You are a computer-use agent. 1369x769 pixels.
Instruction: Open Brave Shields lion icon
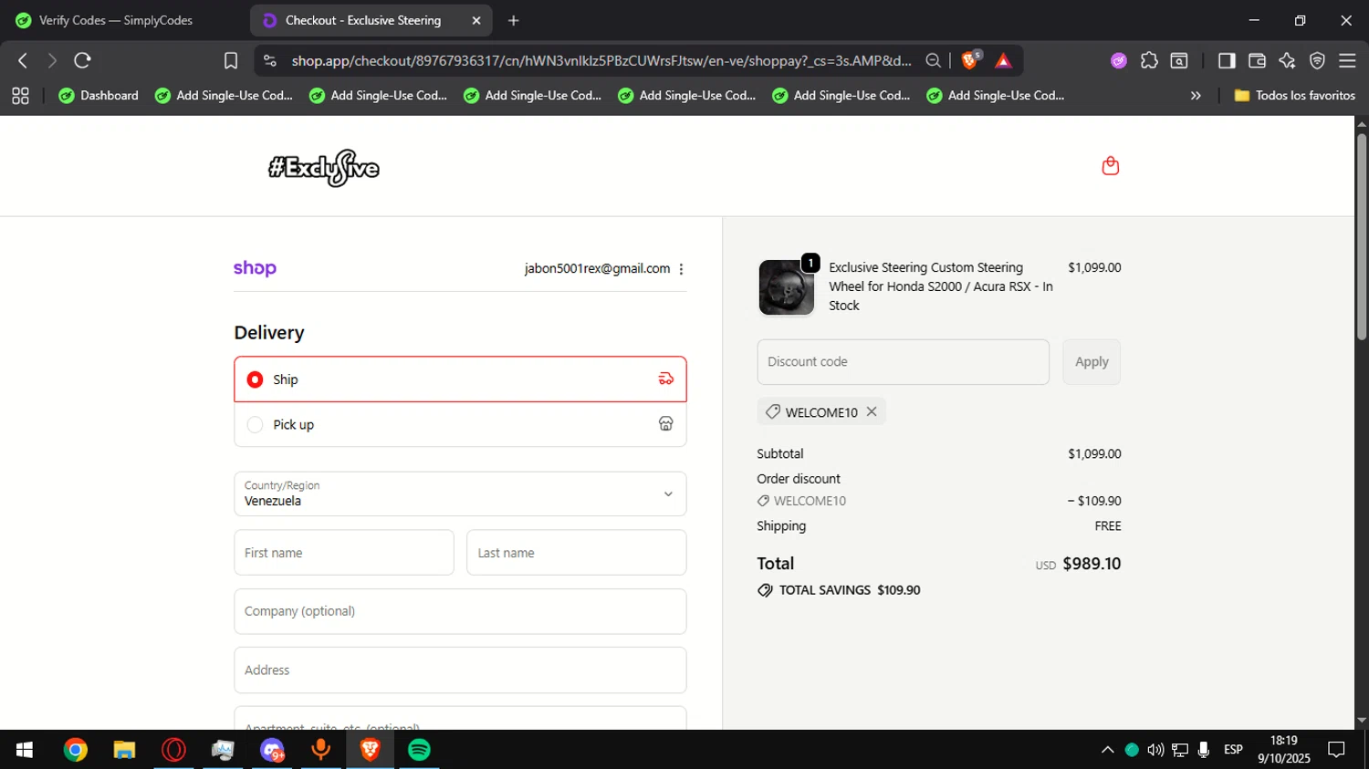(x=970, y=60)
